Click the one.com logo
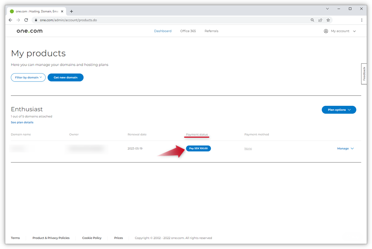Viewport: 372px width, 249px height. (x=30, y=31)
